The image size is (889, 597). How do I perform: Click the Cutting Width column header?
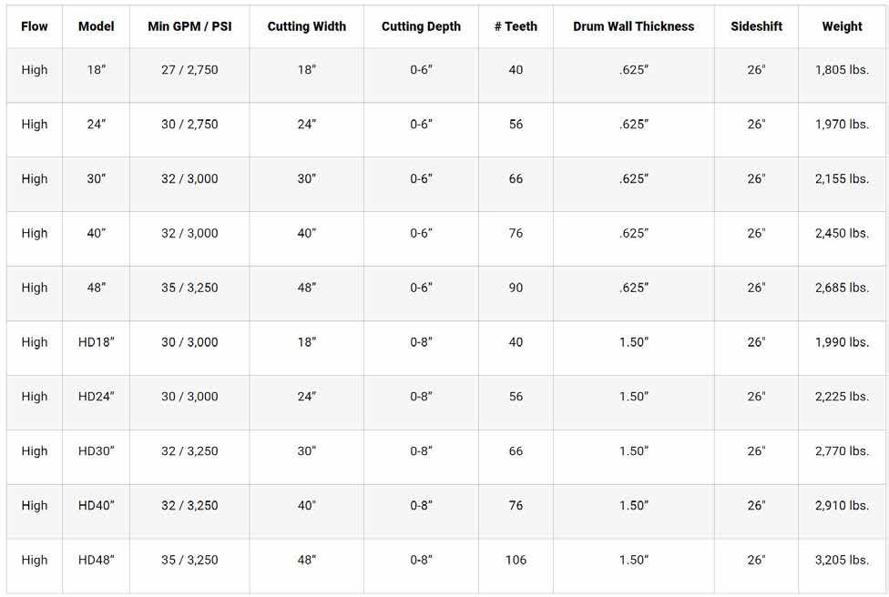coord(307,26)
